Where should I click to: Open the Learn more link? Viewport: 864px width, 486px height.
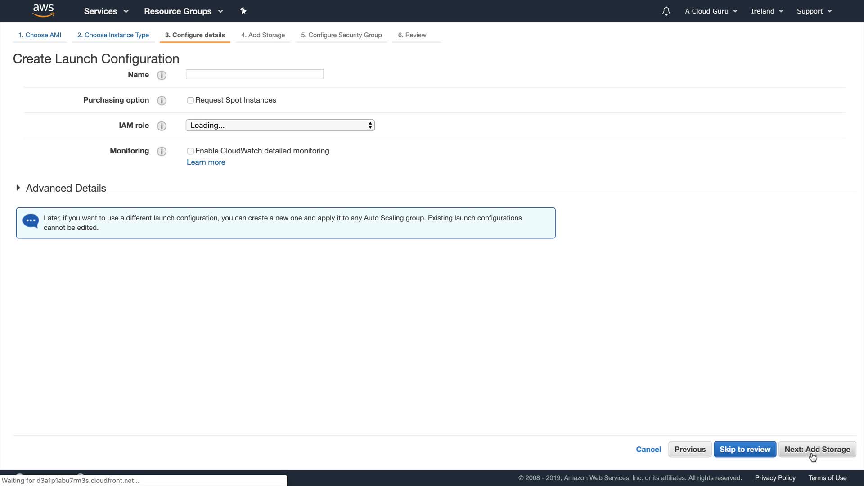[x=206, y=162]
